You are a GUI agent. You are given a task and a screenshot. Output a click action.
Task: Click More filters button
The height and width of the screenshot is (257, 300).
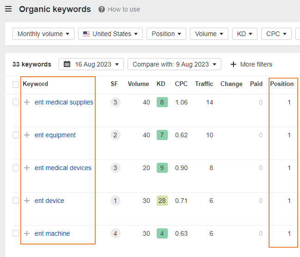tap(251, 64)
